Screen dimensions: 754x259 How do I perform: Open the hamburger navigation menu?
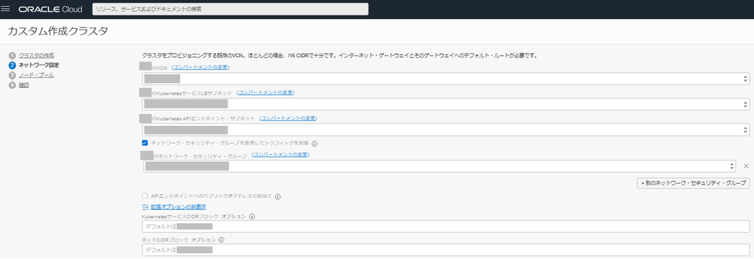pos(6,9)
